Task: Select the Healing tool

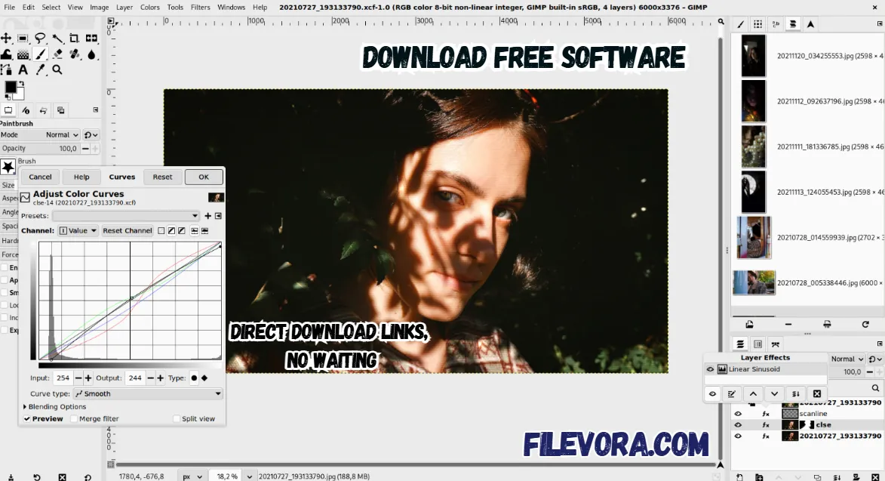Action: [x=74, y=54]
